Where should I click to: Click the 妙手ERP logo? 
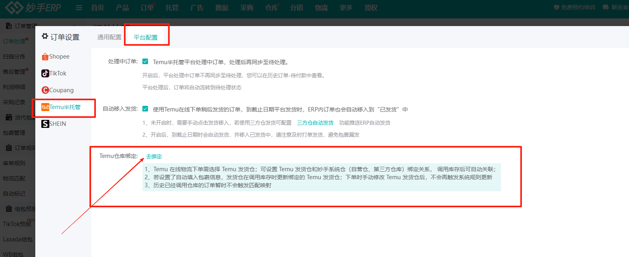point(34,8)
